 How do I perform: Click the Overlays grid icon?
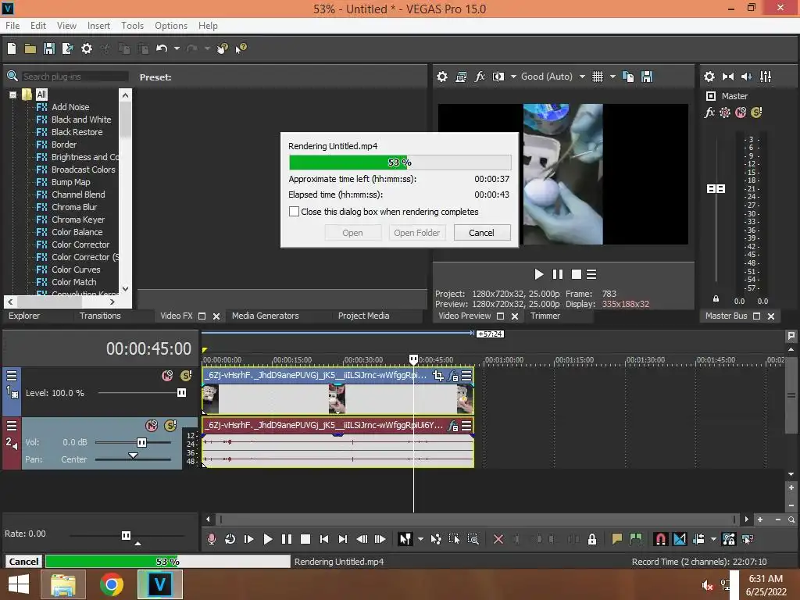(x=598, y=77)
